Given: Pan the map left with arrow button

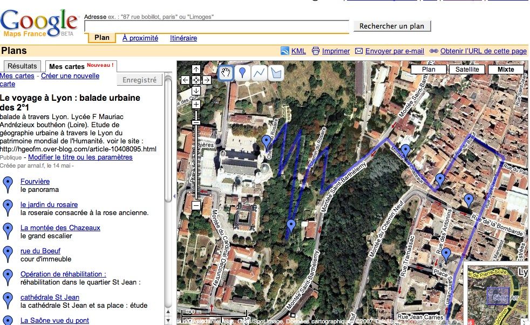Looking at the screenshot, I should (185, 80).
